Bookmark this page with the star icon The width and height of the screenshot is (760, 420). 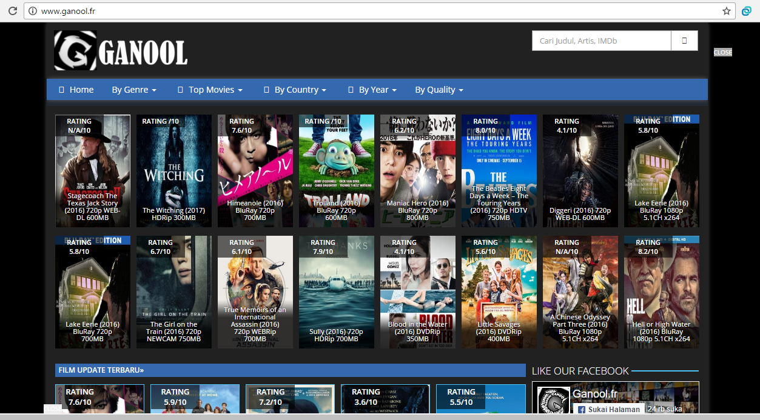[x=726, y=11]
